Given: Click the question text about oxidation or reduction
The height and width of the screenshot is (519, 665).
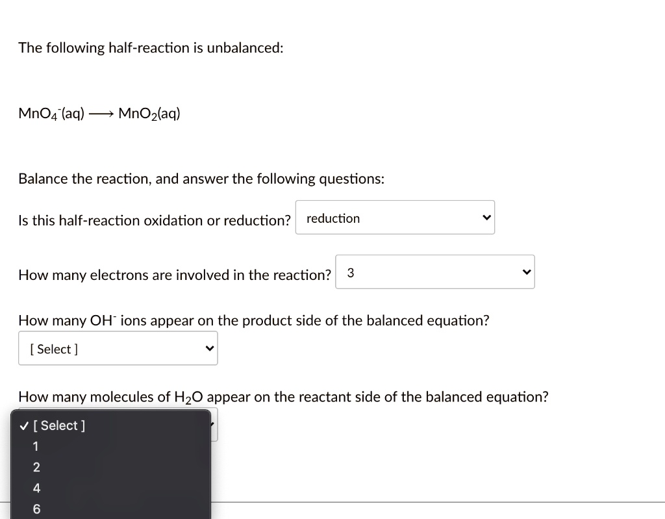Looking at the screenshot, I should tap(154, 220).
